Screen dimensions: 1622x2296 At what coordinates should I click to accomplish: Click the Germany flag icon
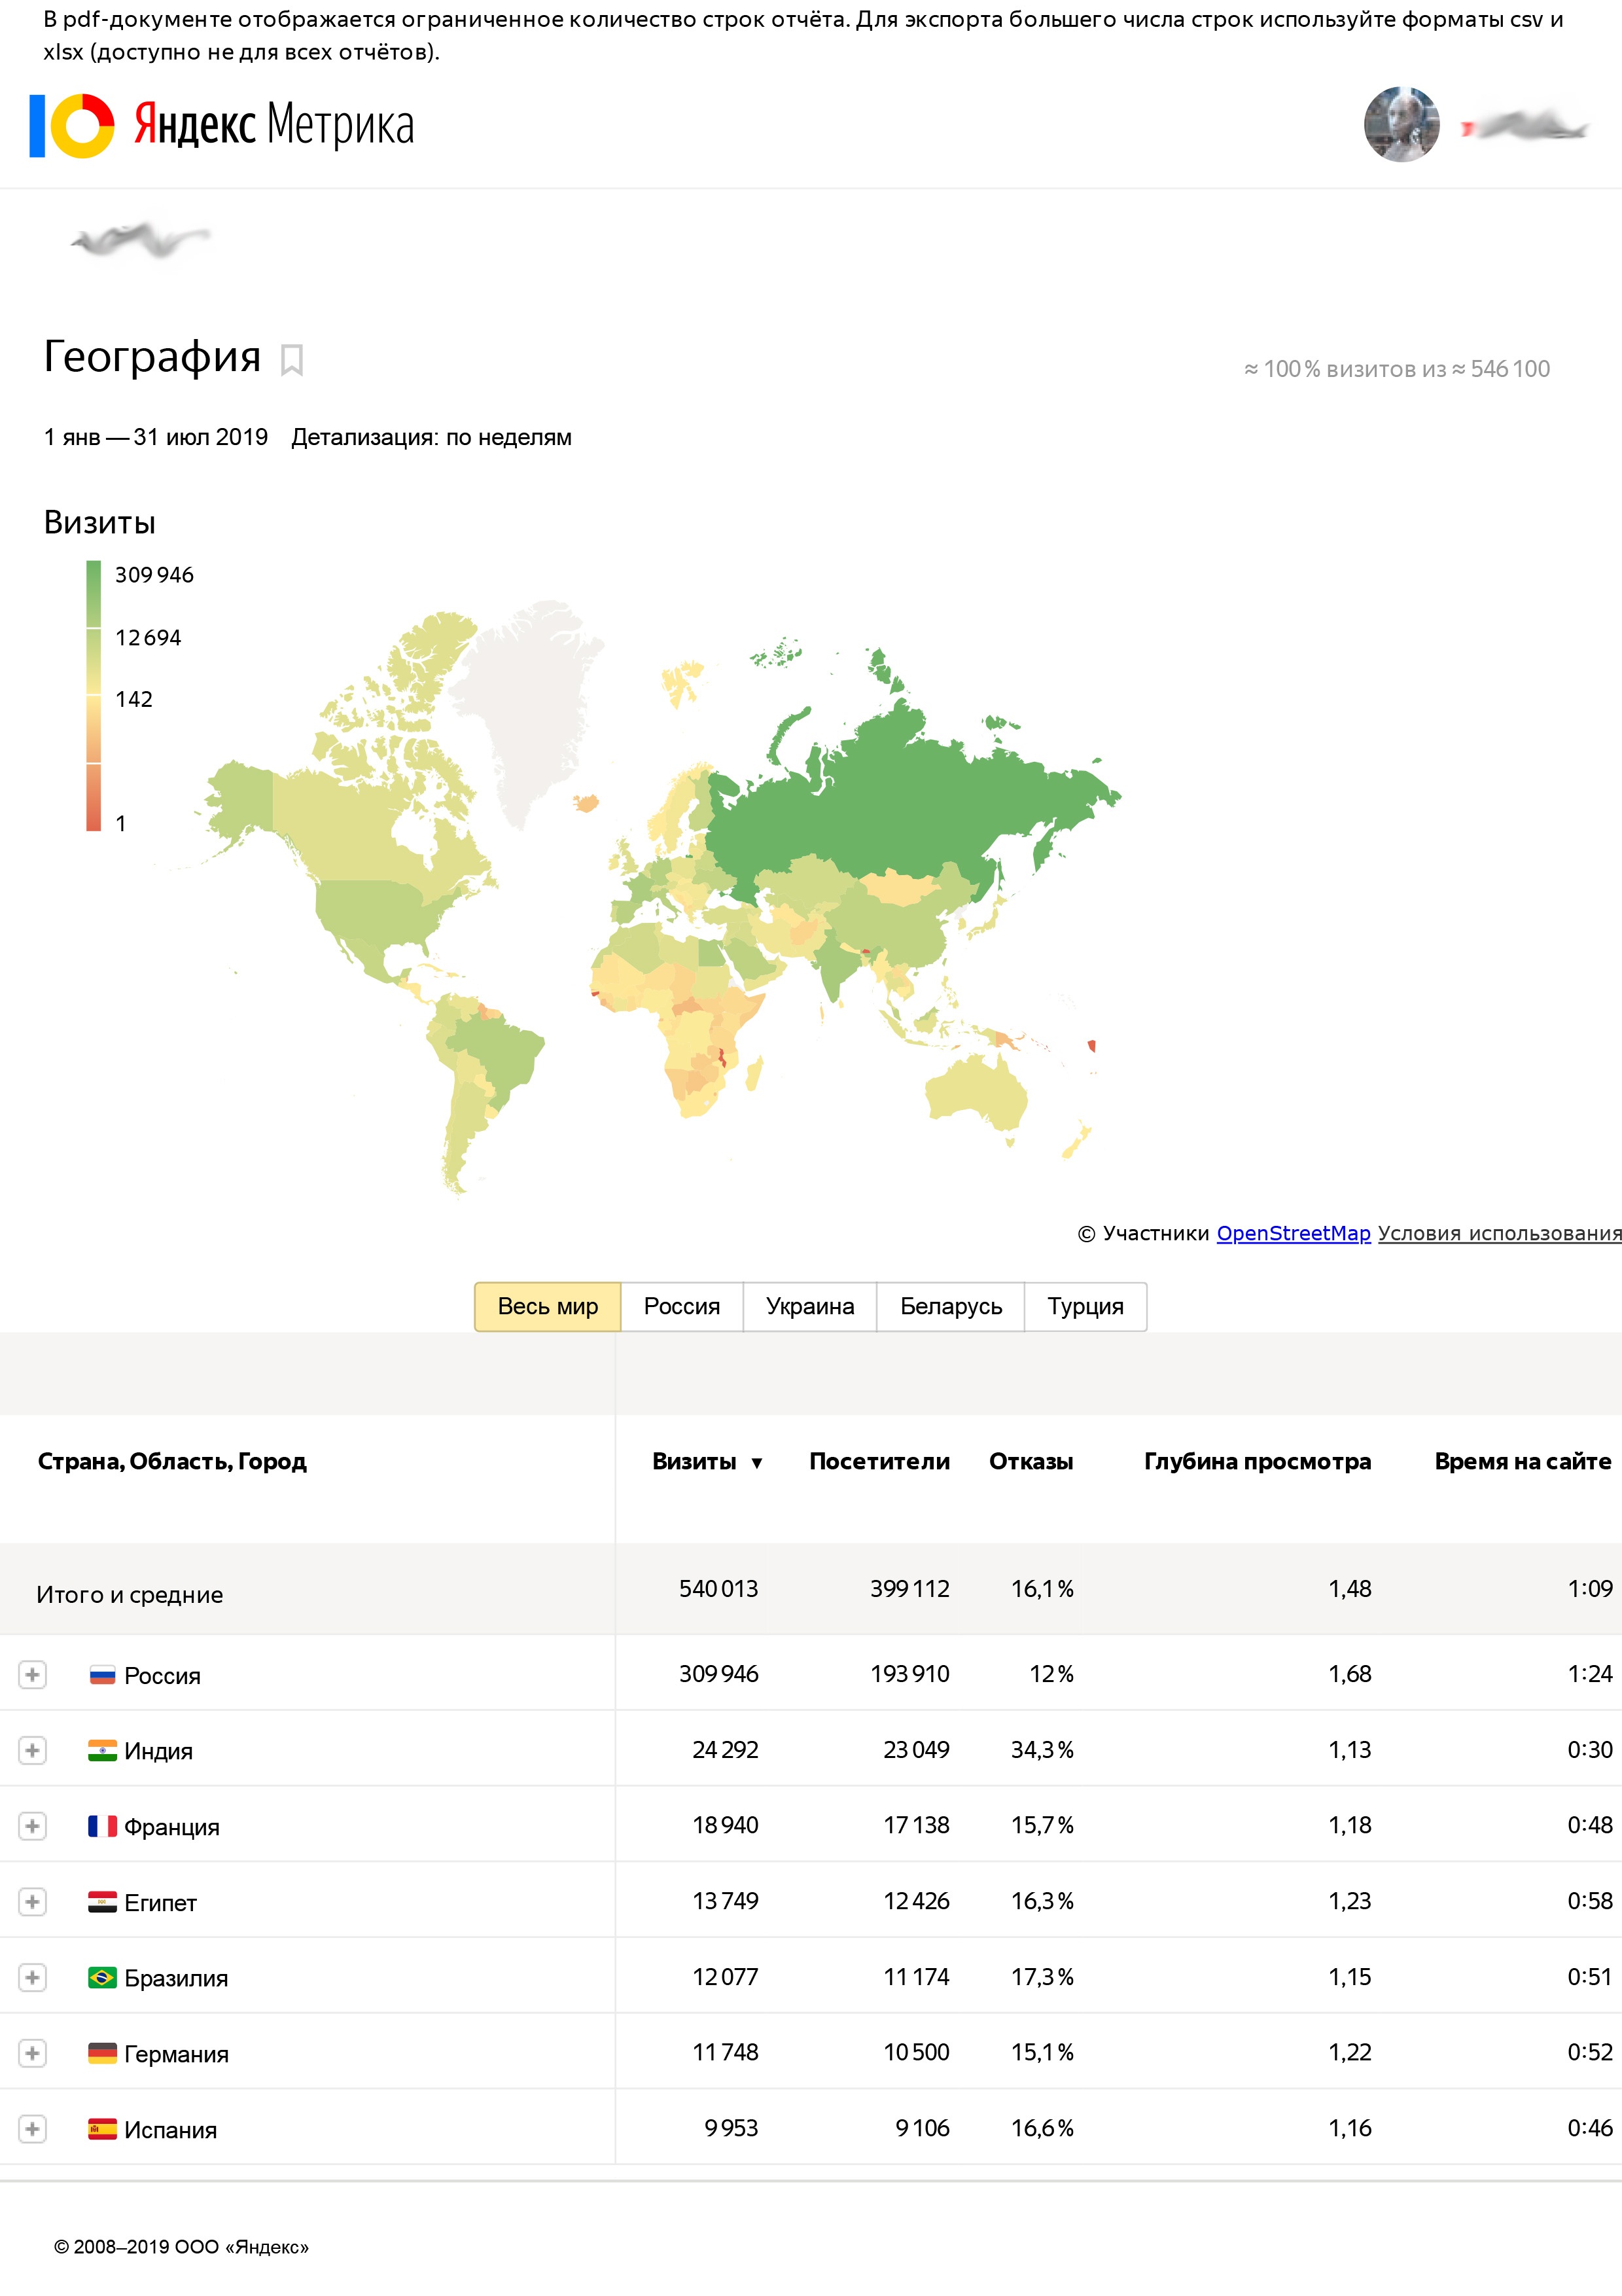[x=102, y=2053]
